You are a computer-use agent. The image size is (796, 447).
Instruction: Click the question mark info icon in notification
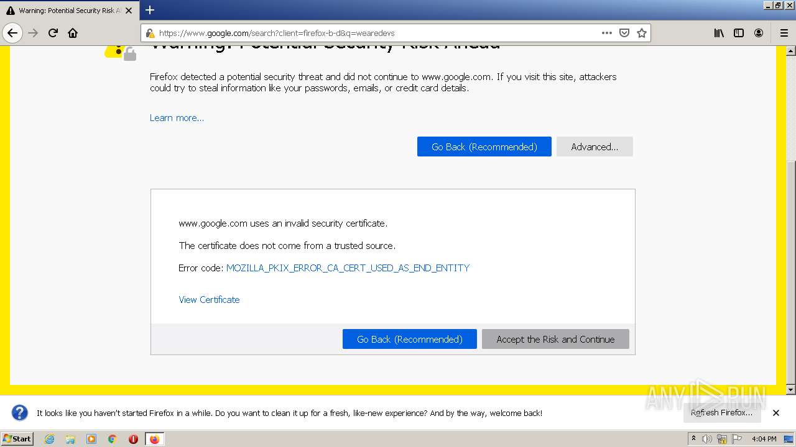[x=20, y=413]
